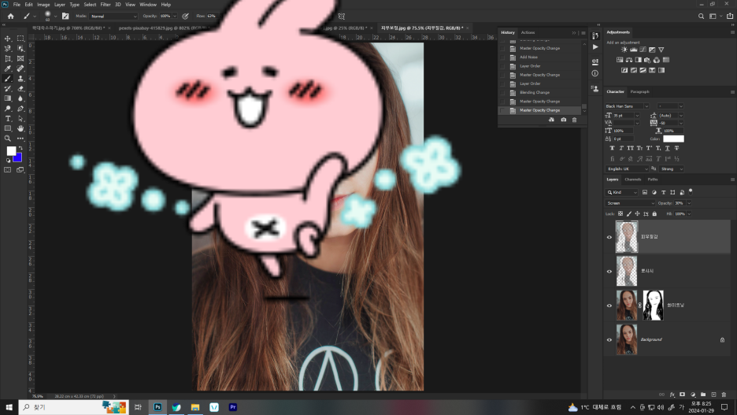Open layer Fill 100% dropdown arrow
This screenshot has height=415, width=737.
689,214
